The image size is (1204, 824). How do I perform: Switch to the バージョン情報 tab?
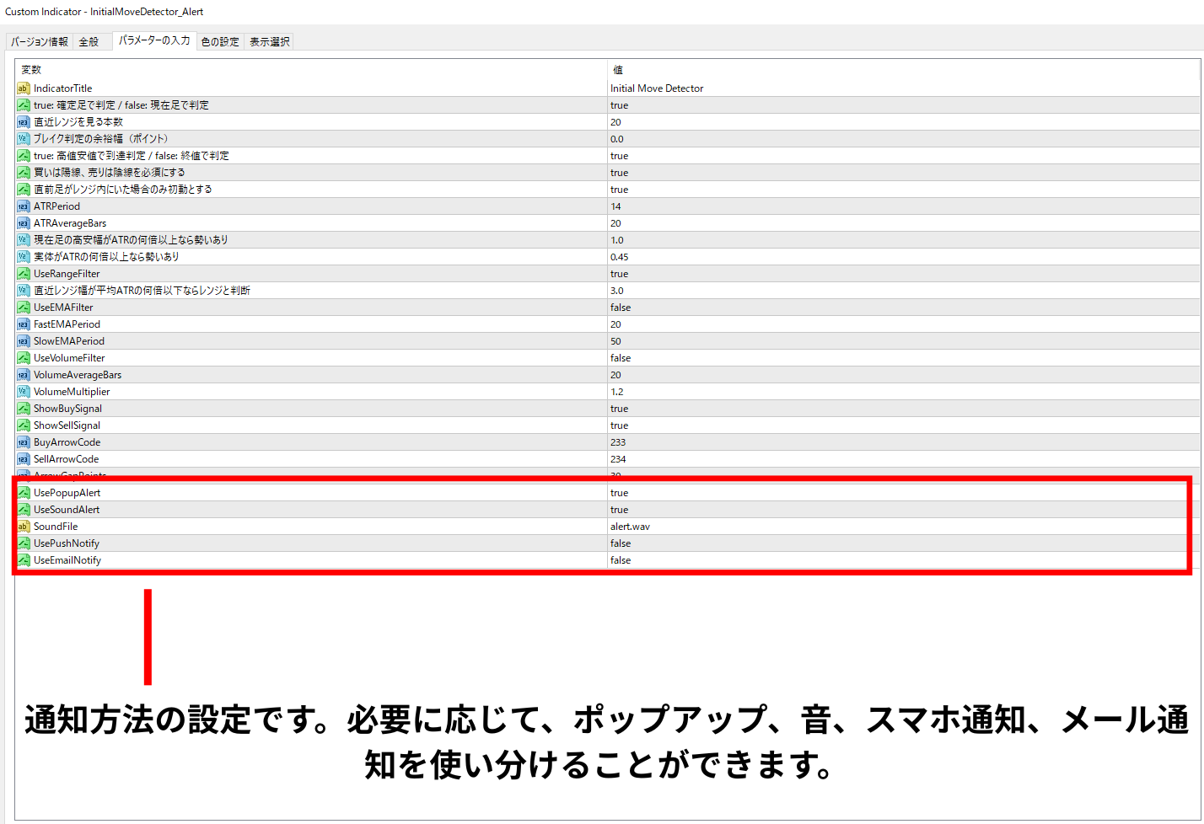coord(40,41)
